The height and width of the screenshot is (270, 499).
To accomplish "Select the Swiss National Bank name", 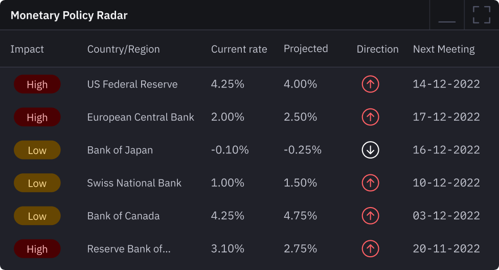I will click(134, 183).
